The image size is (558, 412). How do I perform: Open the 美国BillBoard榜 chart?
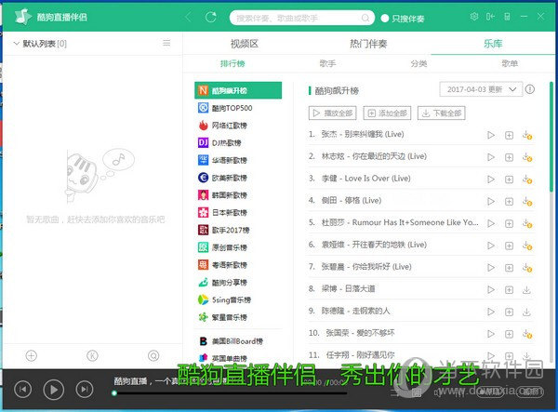[238, 341]
